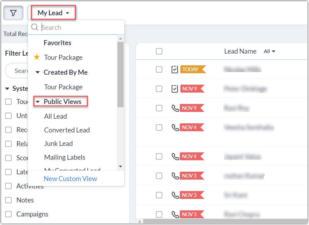The width and height of the screenshot is (309, 225).
Task: Open the Lead Name All dropdown
Action: (269, 51)
